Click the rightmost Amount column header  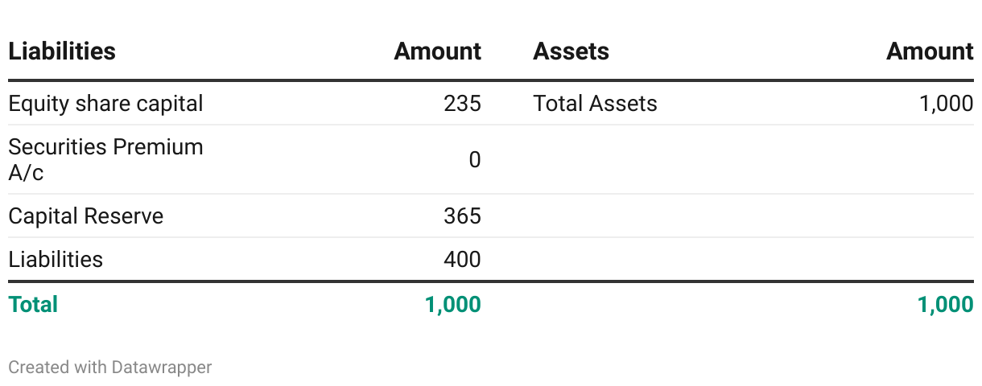point(930,51)
